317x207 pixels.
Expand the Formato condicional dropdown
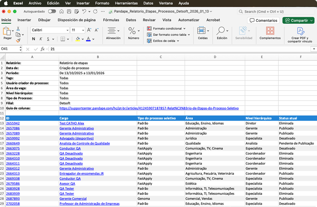(x=184, y=28)
